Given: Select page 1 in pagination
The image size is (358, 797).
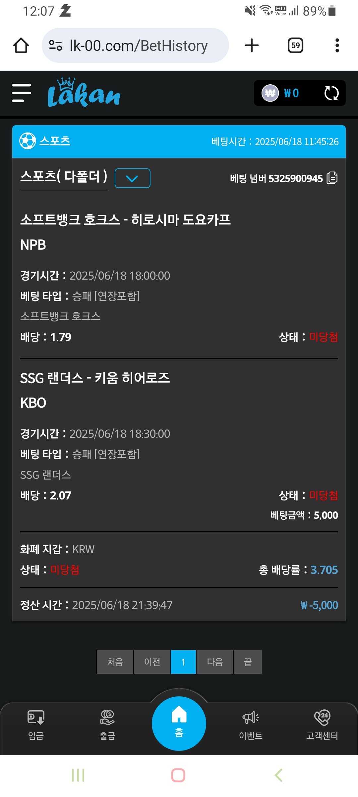Looking at the screenshot, I should pos(183,662).
